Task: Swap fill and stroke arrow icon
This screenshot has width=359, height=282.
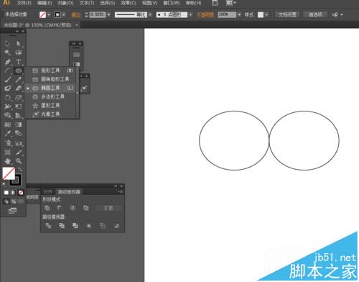Action: click(x=19, y=169)
